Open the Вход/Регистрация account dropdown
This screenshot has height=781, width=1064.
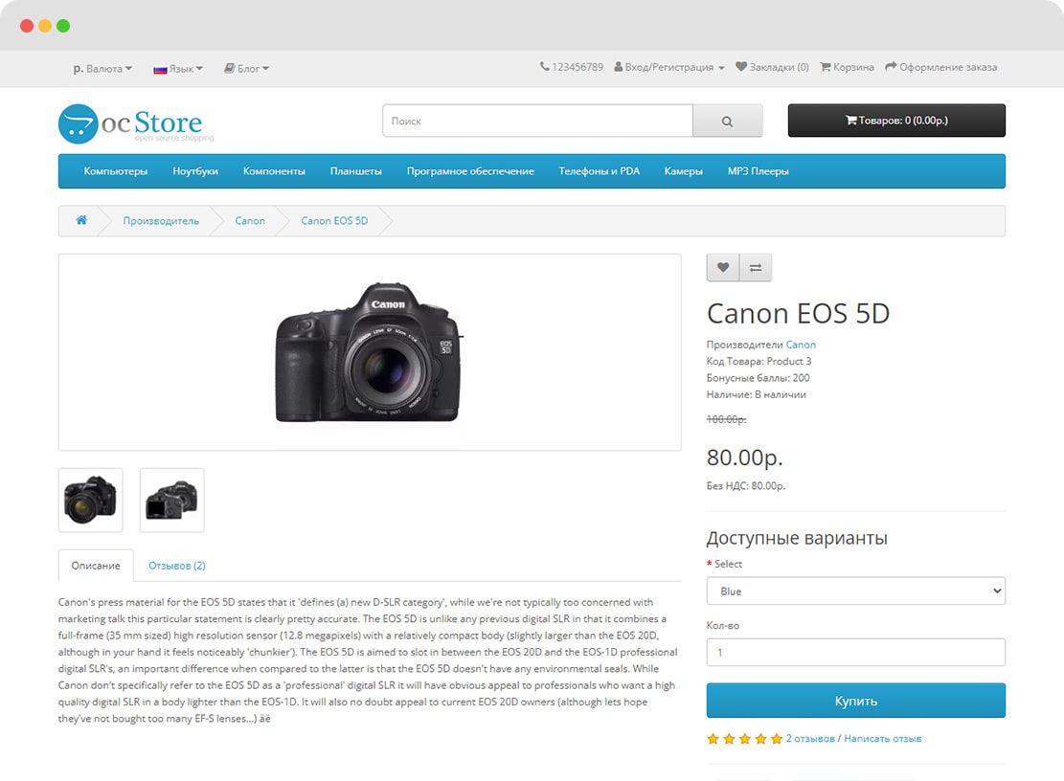coord(669,67)
